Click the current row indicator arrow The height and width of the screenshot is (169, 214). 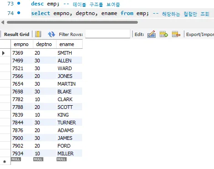pos(3,53)
